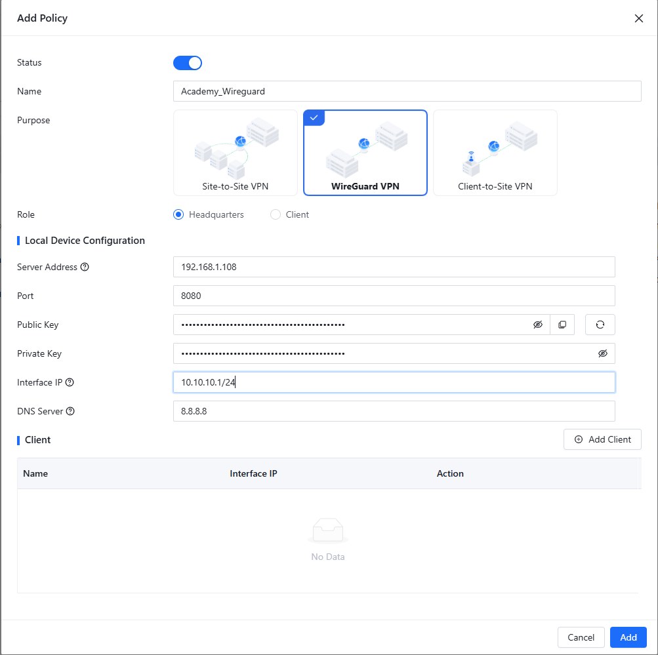Screen dimensions: 658x655
Task: Open Interface IP help tooltip icon
Action: coord(70,382)
